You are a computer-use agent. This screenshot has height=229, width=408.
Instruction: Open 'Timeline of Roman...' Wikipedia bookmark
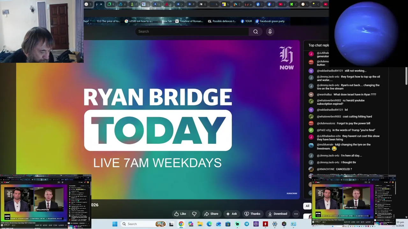click(x=189, y=21)
